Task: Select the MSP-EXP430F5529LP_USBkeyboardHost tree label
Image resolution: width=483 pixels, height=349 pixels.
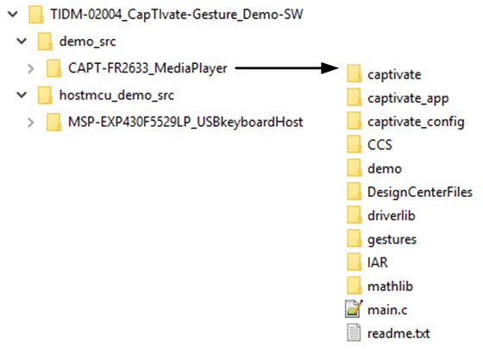Action: tap(185, 122)
